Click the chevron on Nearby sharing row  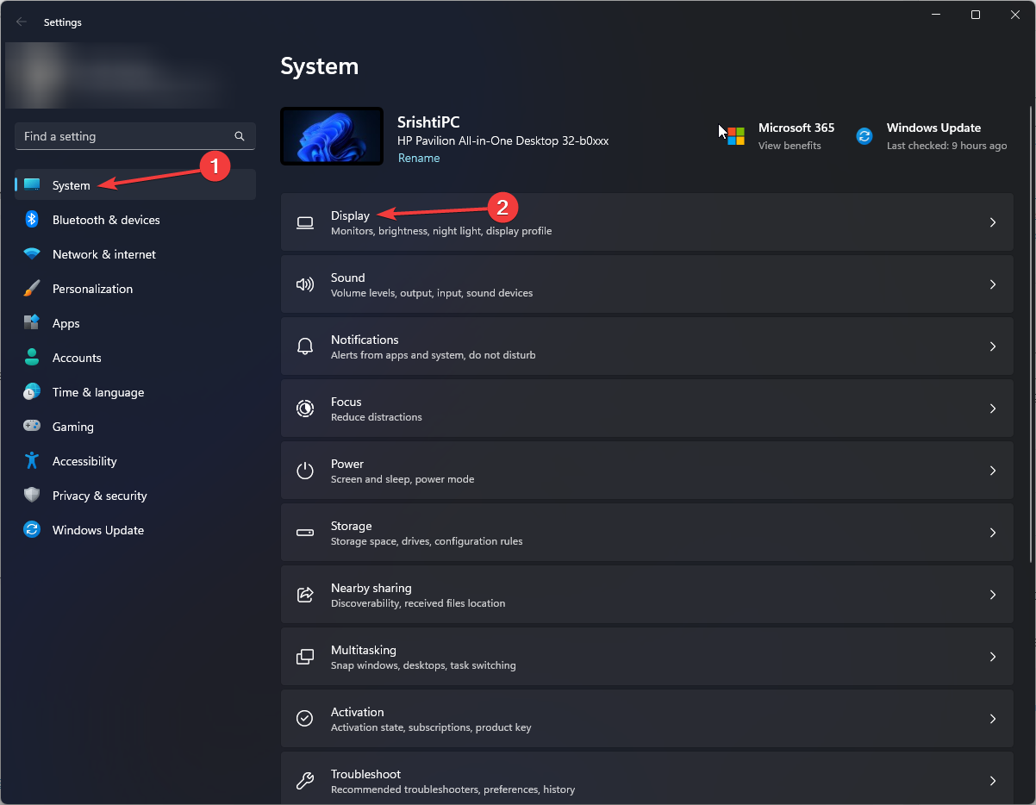point(993,595)
